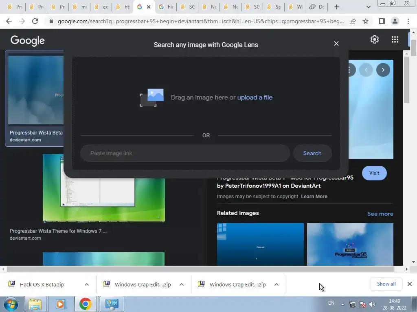Close the Google Lens dialog
This screenshot has height=312, width=417.
point(336,43)
